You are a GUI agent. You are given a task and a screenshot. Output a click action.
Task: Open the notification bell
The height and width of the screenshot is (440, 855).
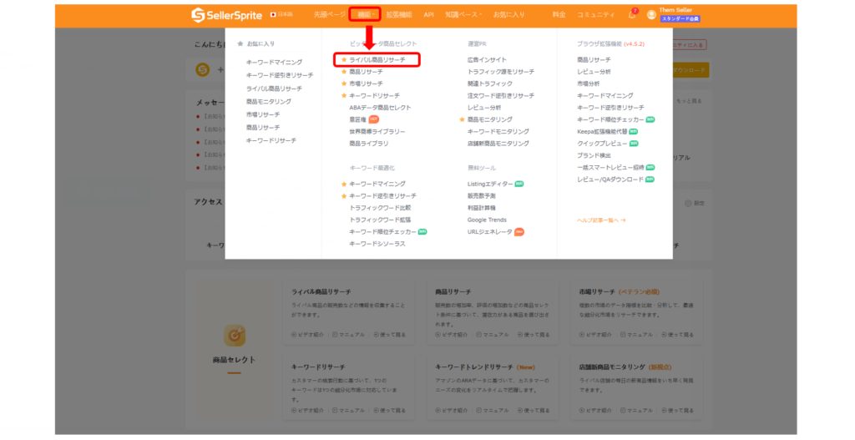(x=631, y=15)
